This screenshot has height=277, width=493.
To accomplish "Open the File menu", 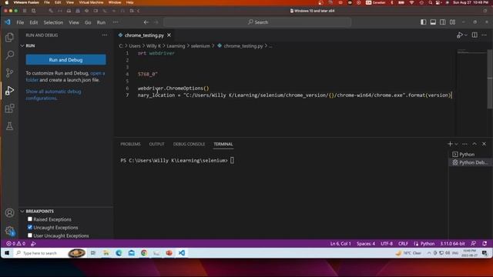I will [x=20, y=22].
